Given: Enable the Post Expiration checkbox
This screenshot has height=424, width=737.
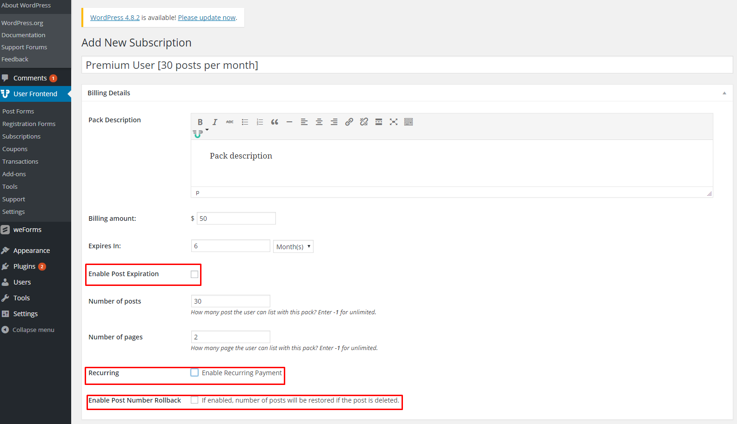Looking at the screenshot, I should point(194,274).
